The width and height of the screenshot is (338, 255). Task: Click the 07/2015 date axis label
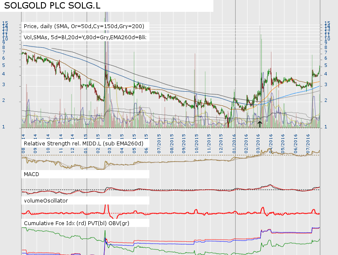[159, 144]
